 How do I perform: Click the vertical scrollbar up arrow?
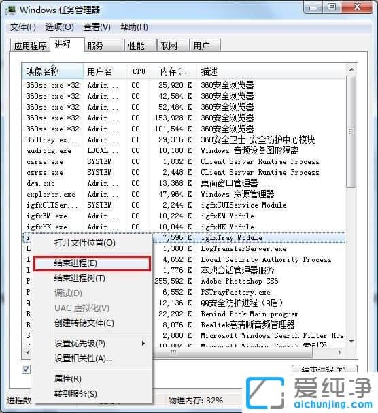[351, 69]
